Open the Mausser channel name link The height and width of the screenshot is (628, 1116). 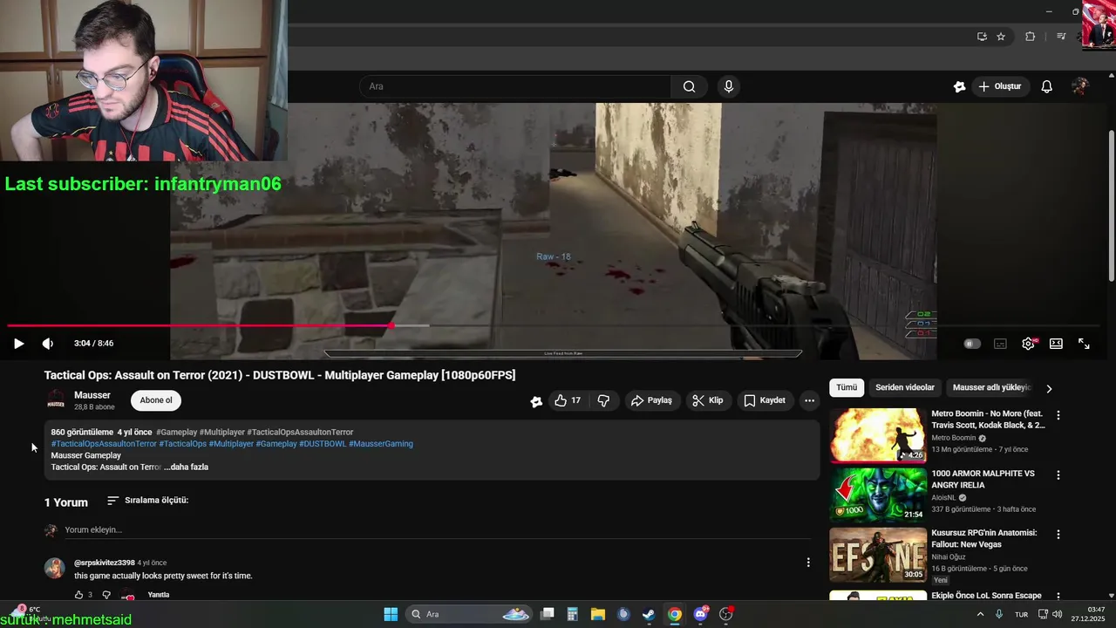(x=92, y=395)
